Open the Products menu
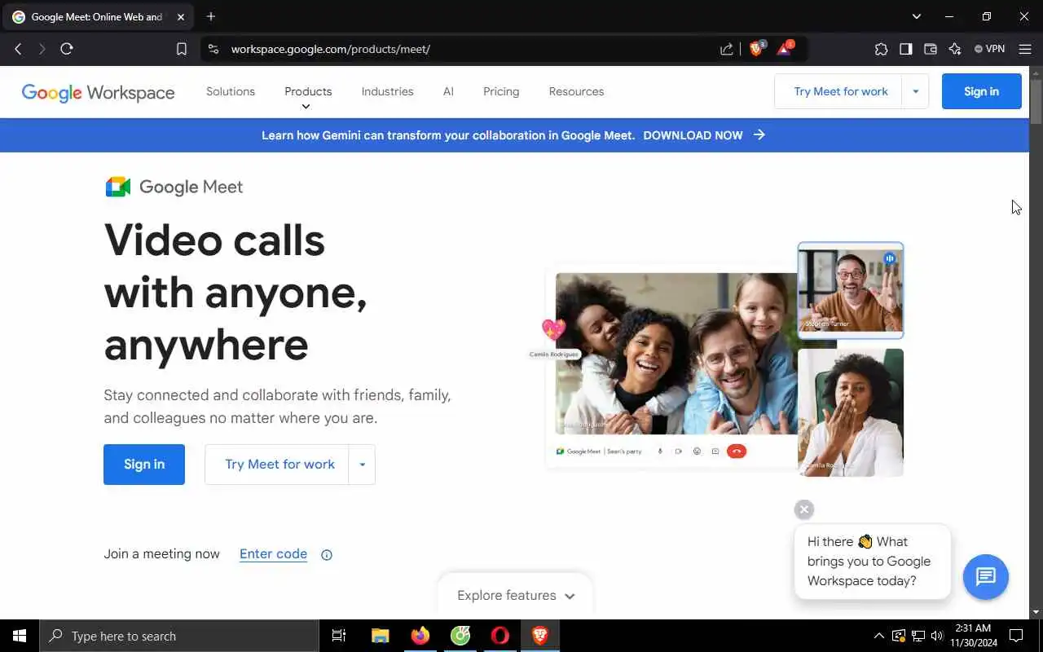This screenshot has height=652, width=1043. click(308, 91)
